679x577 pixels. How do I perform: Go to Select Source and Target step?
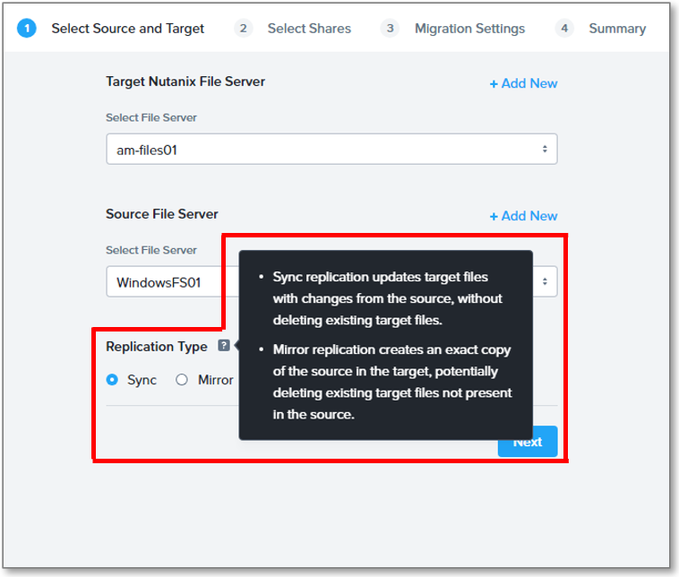click(128, 29)
